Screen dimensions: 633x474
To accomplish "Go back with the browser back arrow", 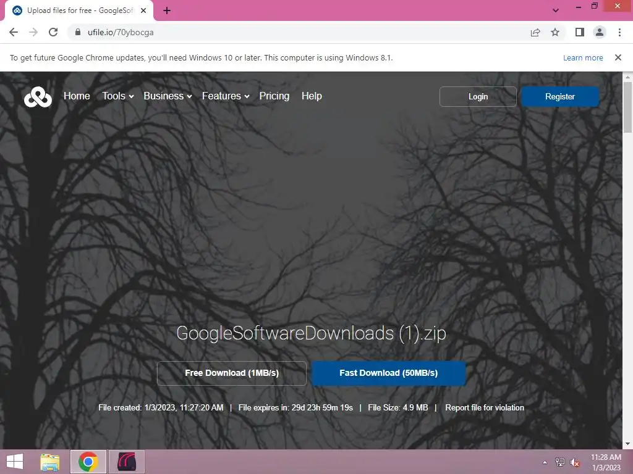I will (x=14, y=32).
